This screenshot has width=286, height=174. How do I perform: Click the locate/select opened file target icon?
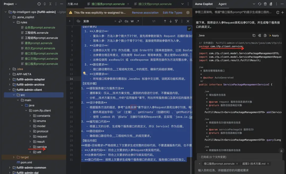tap(39, 4)
